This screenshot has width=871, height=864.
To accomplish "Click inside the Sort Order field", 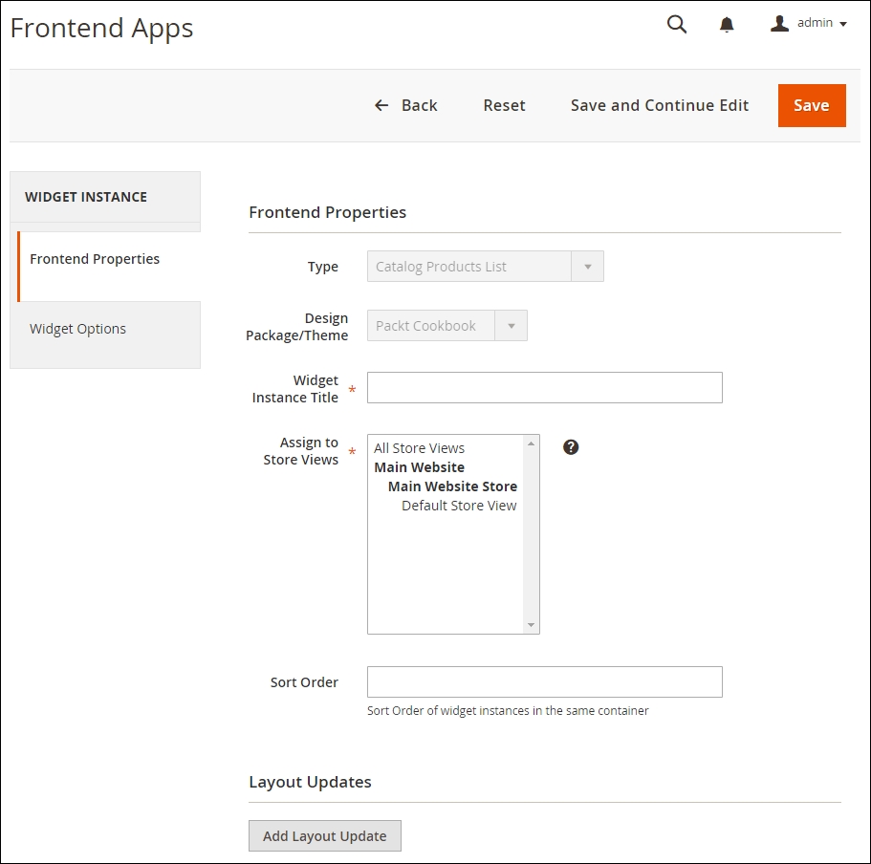I will [x=544, y=681].
